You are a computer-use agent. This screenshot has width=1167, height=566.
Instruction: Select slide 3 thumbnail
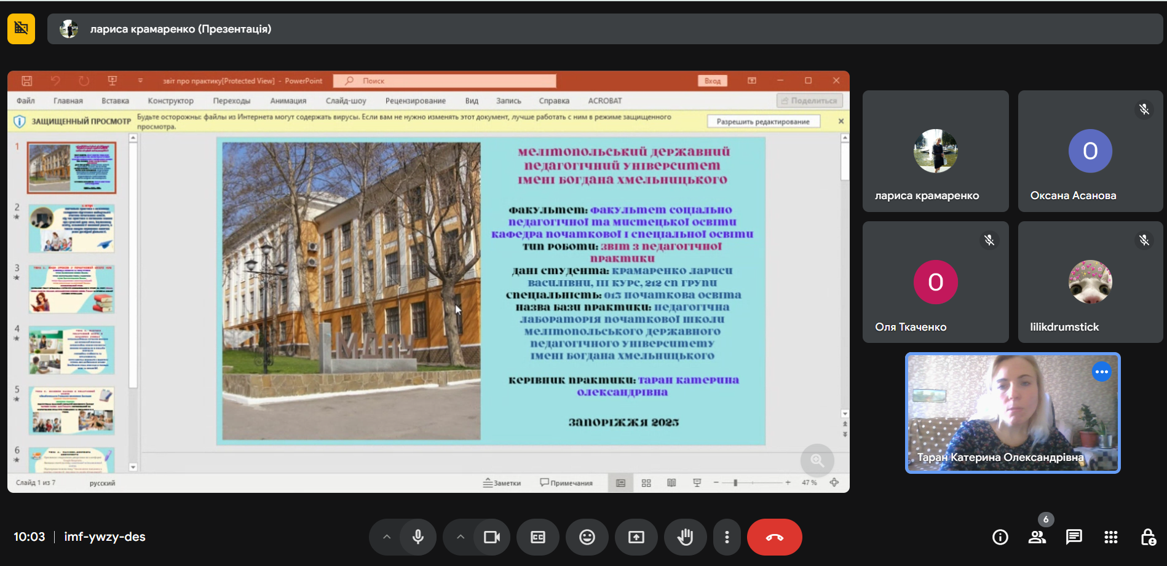click(71, 289)
